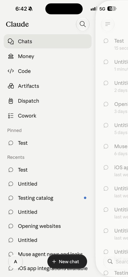This screenshot has height=277, width=128.
Task: Open the Cowork checklist icon
Action: 11,116
